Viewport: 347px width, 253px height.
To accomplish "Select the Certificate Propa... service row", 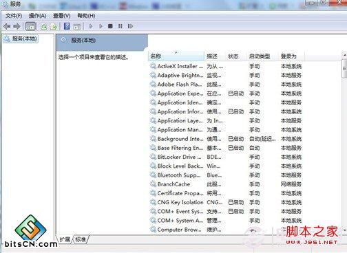I will (x=226, y=193).
